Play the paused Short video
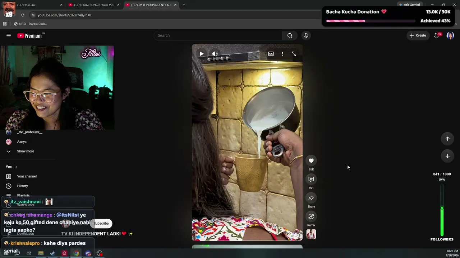 tap(202, 54)
